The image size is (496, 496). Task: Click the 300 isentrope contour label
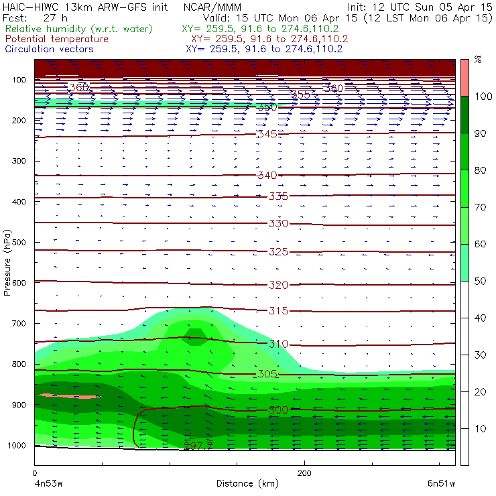coord(278,410)
